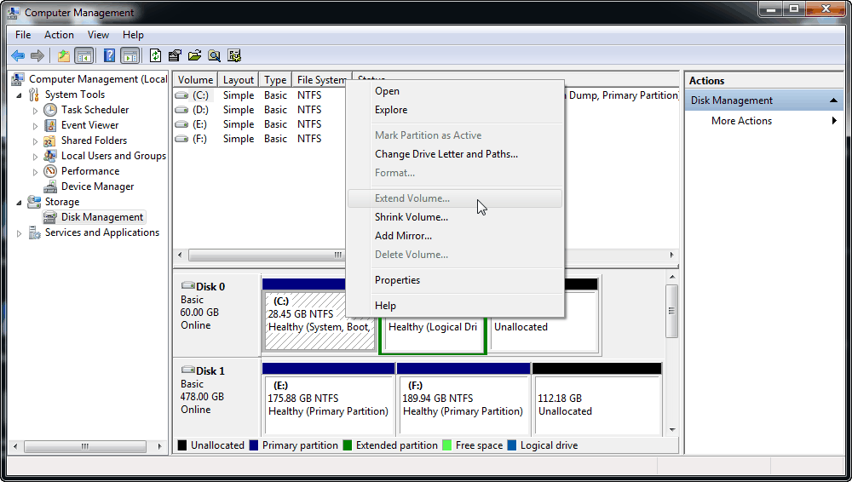852x482 pixels.
Task: Click the settings checklist toolbar icon
Action: click(234, 55)
